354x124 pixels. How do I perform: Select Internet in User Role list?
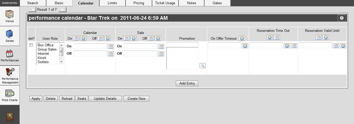[x=43, y=53]
